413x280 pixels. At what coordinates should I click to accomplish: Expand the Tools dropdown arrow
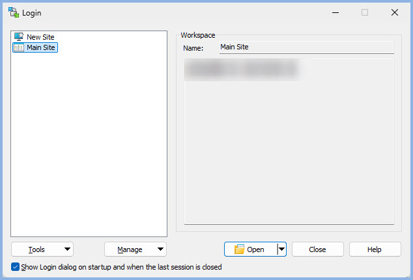click(x=67, y=249)
